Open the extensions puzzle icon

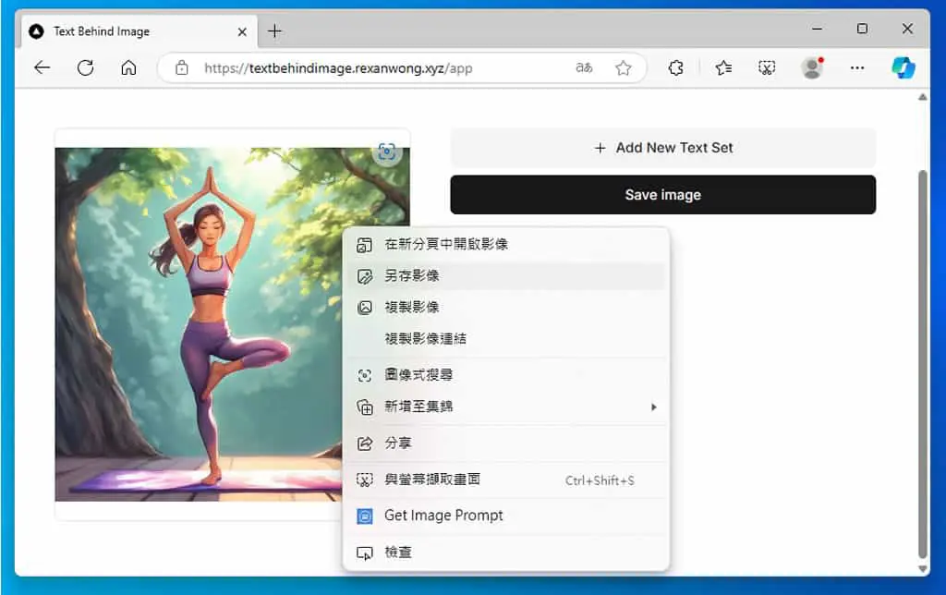click(675, 67)
